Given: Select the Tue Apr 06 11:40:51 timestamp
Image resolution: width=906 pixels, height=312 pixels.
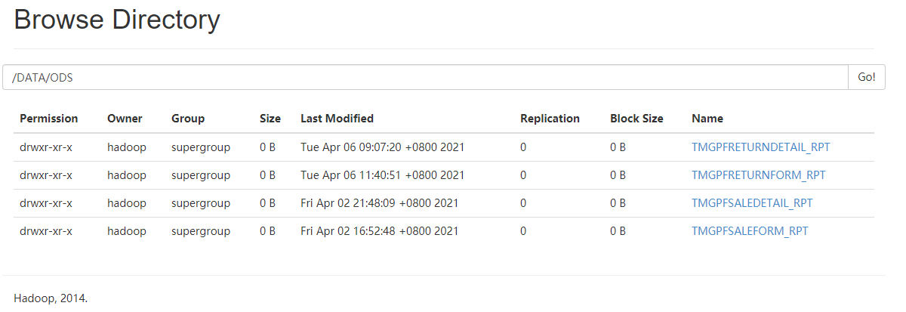Looking at the screenshot, I should pos(382,175).
